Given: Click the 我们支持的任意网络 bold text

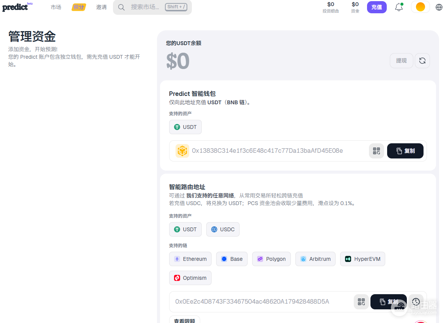Looking at the screenshot, I should 210,196.
